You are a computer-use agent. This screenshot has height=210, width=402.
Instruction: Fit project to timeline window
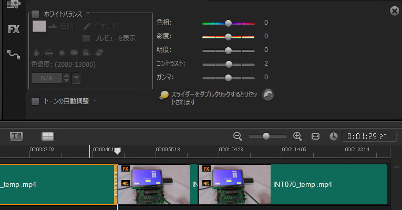(315, 136)
